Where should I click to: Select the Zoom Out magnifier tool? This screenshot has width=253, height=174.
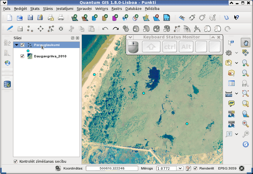point(245,73)
